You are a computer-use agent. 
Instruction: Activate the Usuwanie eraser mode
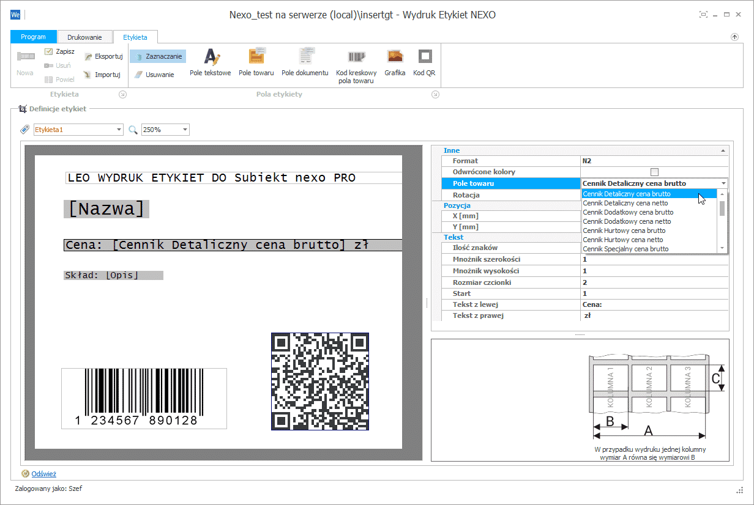click(x=154, y=75)
